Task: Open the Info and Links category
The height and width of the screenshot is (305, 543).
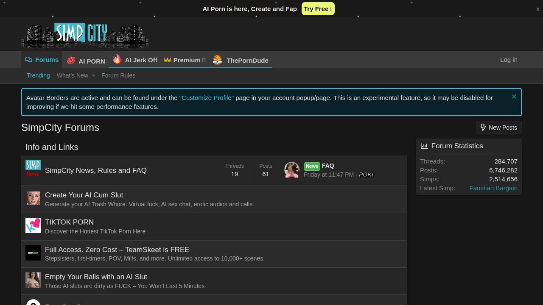Action: coord(52,147)
